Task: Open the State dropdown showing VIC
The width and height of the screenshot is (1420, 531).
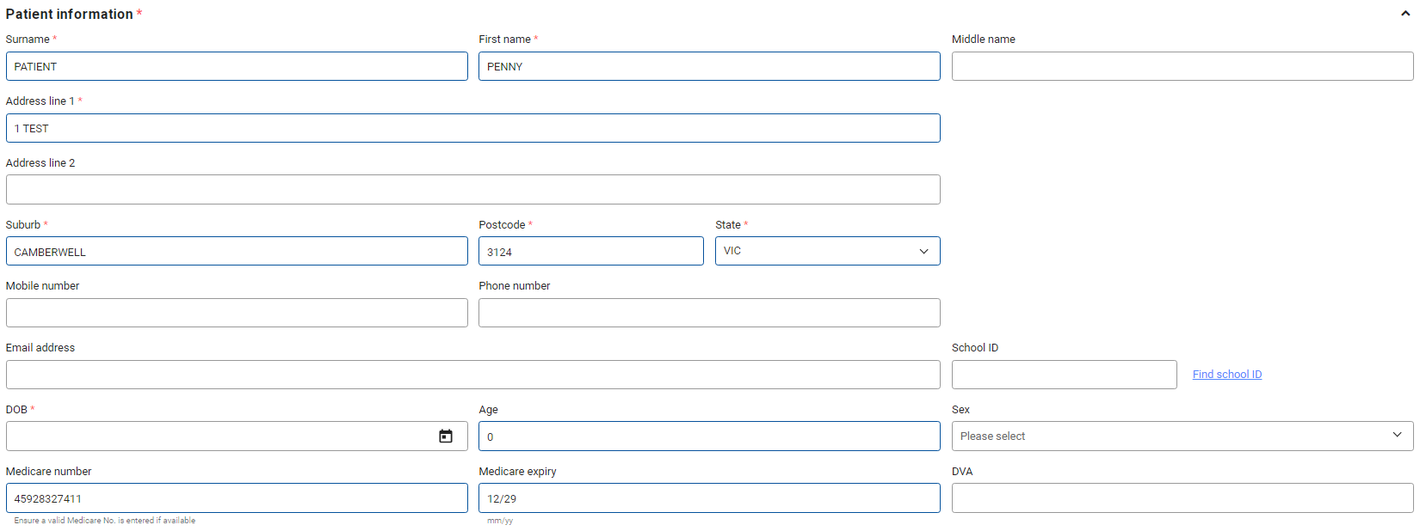Action: tap(827, 251)
